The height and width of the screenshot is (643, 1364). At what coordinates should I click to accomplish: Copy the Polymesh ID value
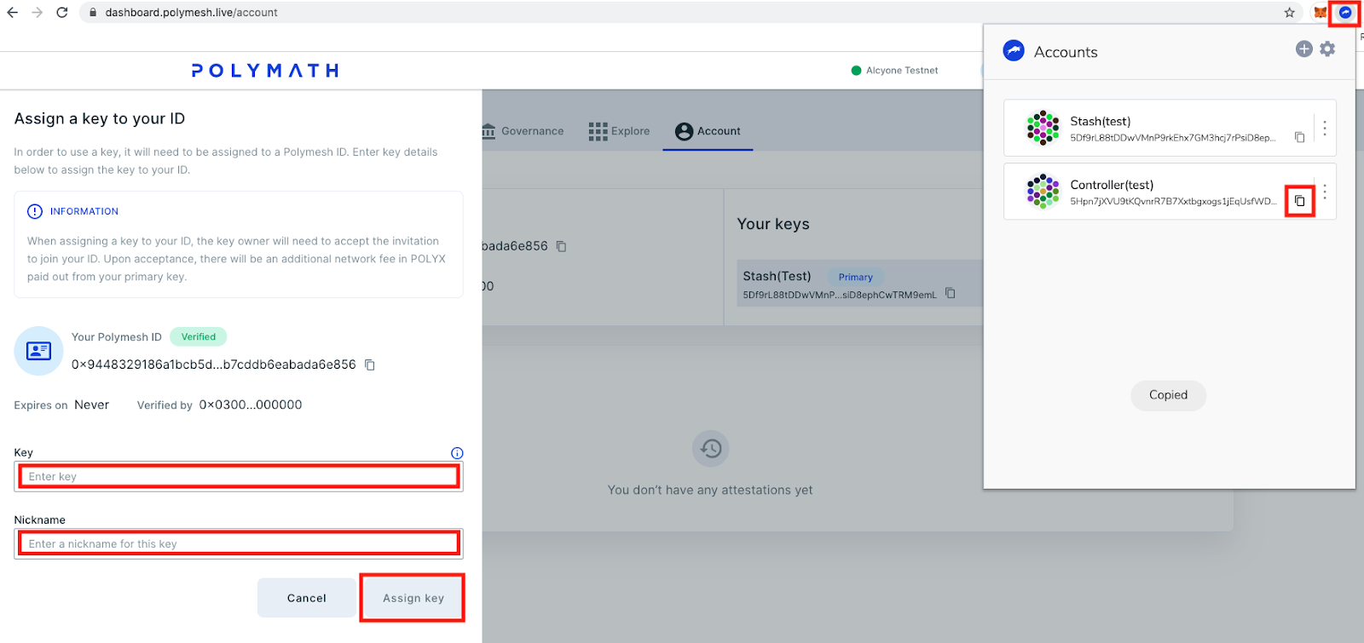[370, 365]
